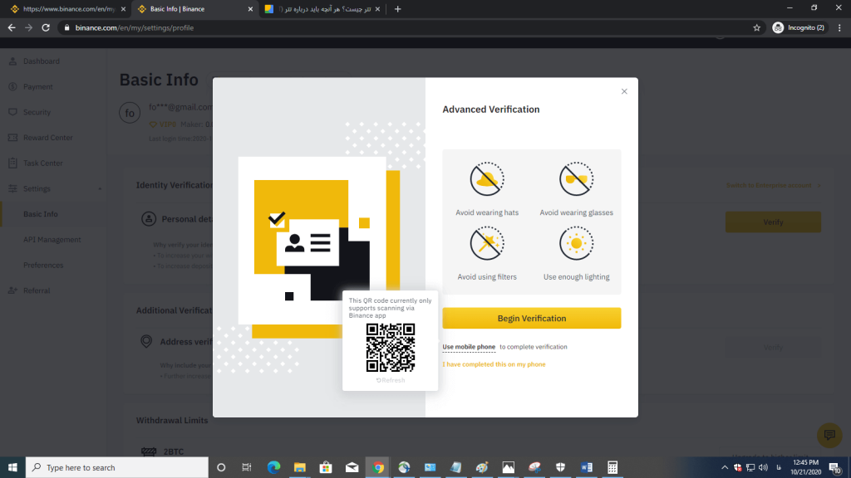Select API Management in the sidebar
The height and width of the screenshot is (478, 851).
52,240
